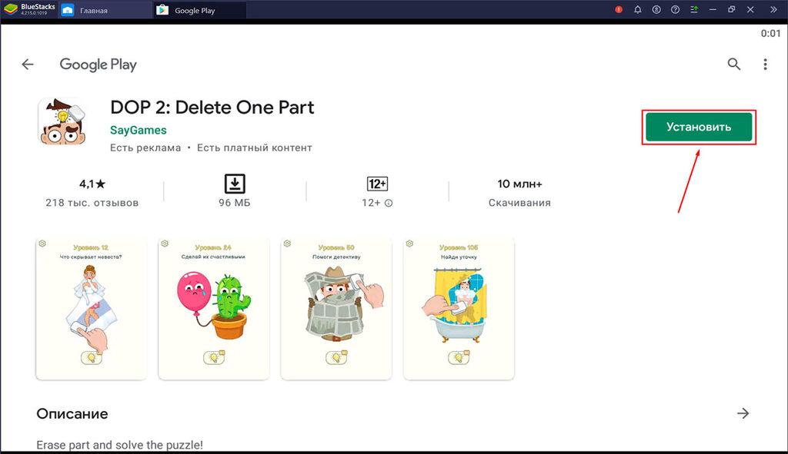
Task: Go back using the Google Play back arrow
Action: [x=28, y=65]
